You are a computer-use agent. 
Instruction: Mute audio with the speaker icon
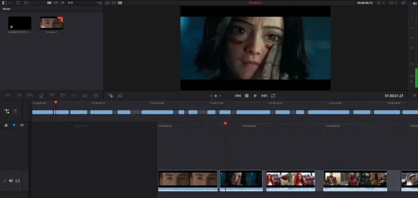[x=415, y=3]
